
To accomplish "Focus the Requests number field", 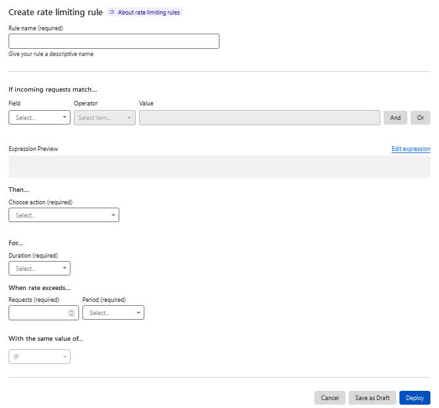I will pos(44,312).
